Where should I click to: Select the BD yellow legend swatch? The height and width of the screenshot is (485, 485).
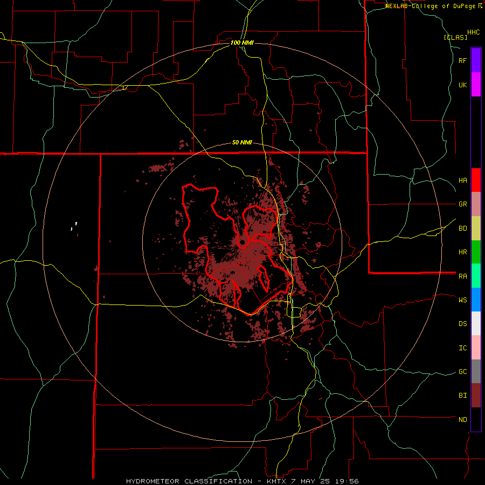coord(476,228)
